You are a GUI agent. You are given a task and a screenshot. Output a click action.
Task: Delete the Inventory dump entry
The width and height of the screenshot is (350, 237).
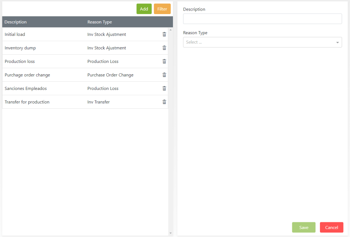pos(164,48)
